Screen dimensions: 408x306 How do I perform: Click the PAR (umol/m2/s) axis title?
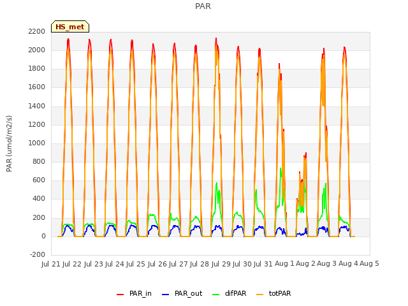[9, 143]
